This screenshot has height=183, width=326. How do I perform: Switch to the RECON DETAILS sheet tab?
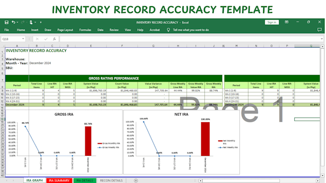(111, 181)
